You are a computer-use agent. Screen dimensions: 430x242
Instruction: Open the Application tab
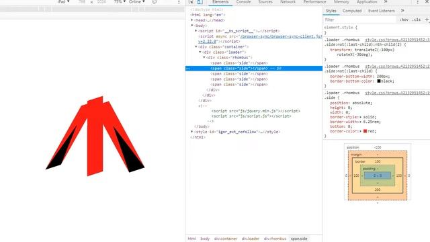click(x=367, y=2)
